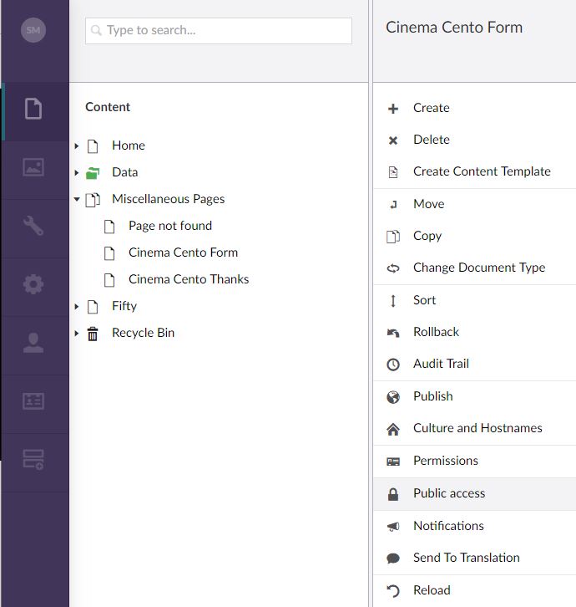
Task: Open the Settings wrench icon in sidebar
Action: coord(33,226)
